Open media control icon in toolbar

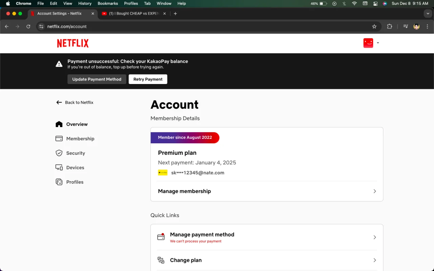[405, 26]
